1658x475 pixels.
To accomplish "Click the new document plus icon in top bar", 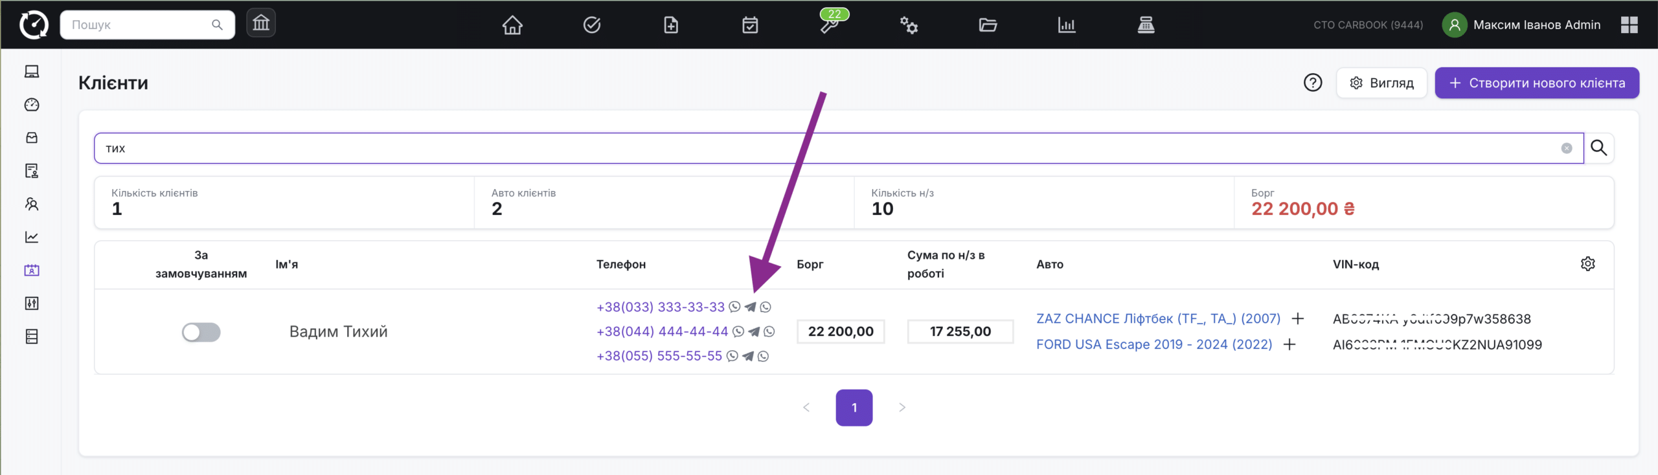I will (x=671, y=25).
